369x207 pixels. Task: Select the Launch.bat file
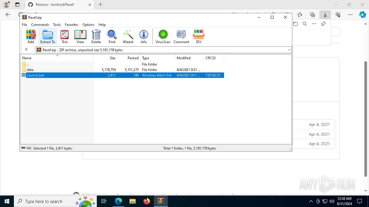(122, 75)
